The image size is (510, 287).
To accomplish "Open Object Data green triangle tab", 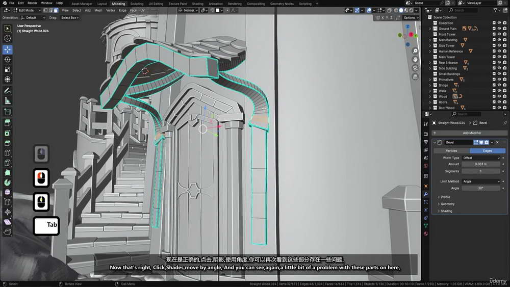I will (x=426, y=225).
